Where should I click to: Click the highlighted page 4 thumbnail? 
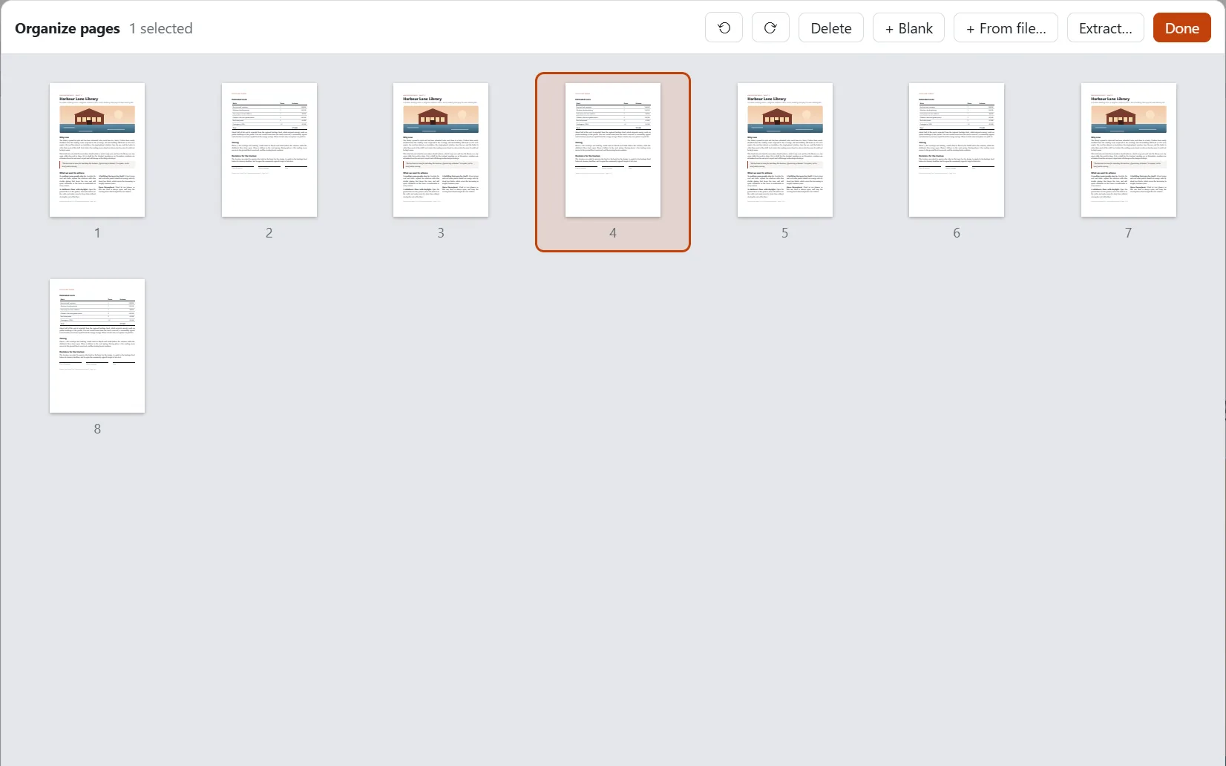(x=613, y=150)
